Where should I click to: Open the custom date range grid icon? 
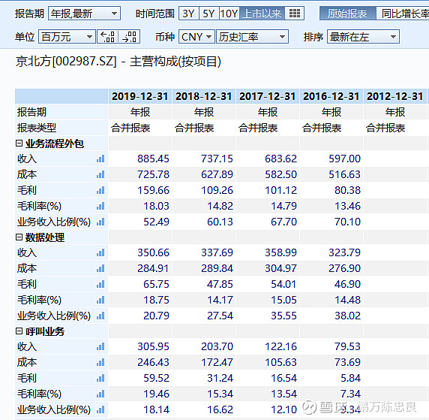[x=295, y=14]
